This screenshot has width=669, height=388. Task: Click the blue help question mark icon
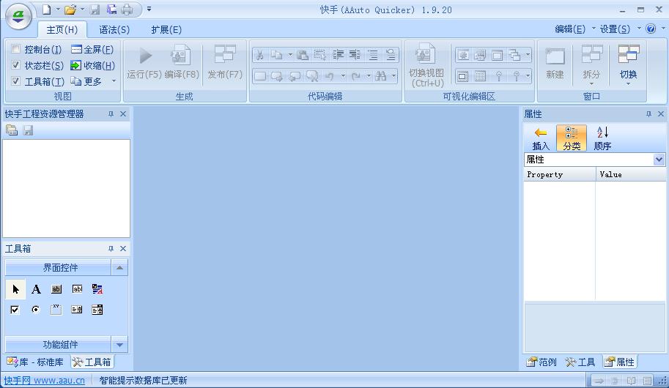[651, 29]
